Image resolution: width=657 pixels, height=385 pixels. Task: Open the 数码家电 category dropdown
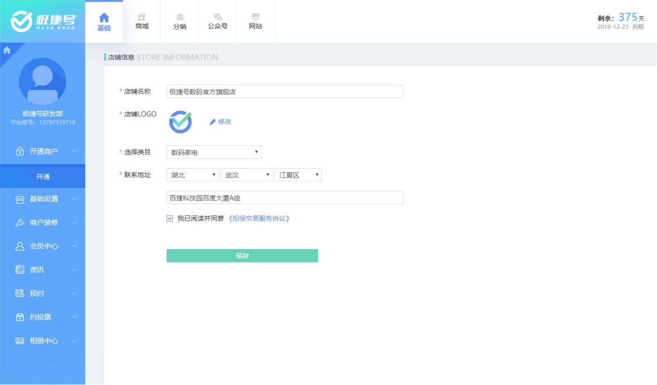click(x=214, y=152)
